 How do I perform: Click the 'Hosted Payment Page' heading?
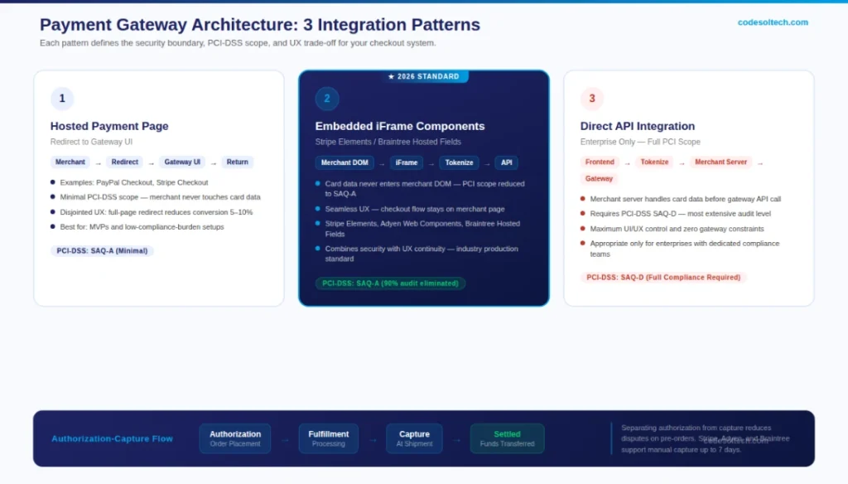point(109,126)
